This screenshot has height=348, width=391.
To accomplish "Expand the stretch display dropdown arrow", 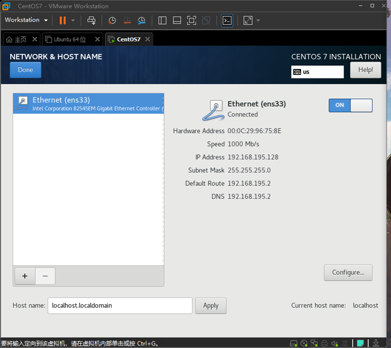I will [258, 21].
